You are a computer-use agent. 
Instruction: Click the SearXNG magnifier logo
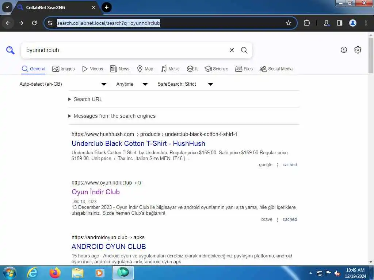(x=10, y=50)
